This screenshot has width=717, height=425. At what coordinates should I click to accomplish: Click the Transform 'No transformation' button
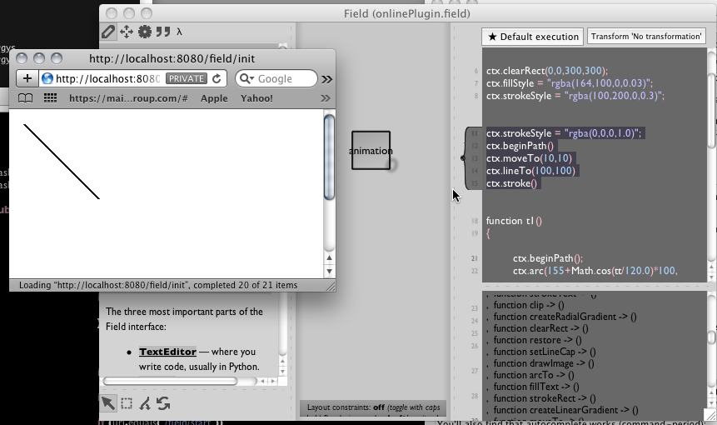pyautogui.click(x=646, y=37)
